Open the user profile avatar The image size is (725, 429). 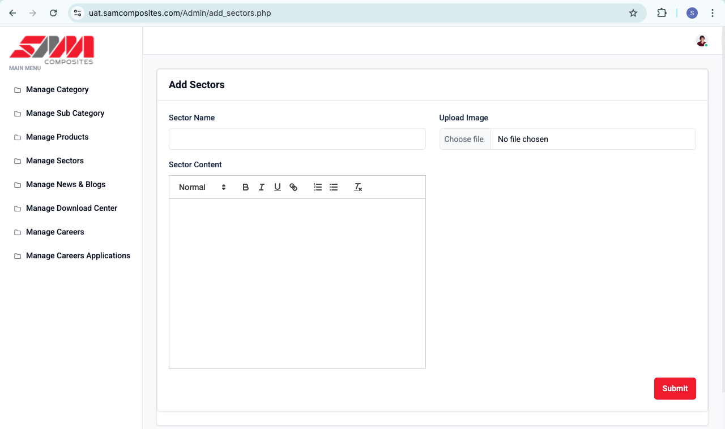(x=702, y=41)
